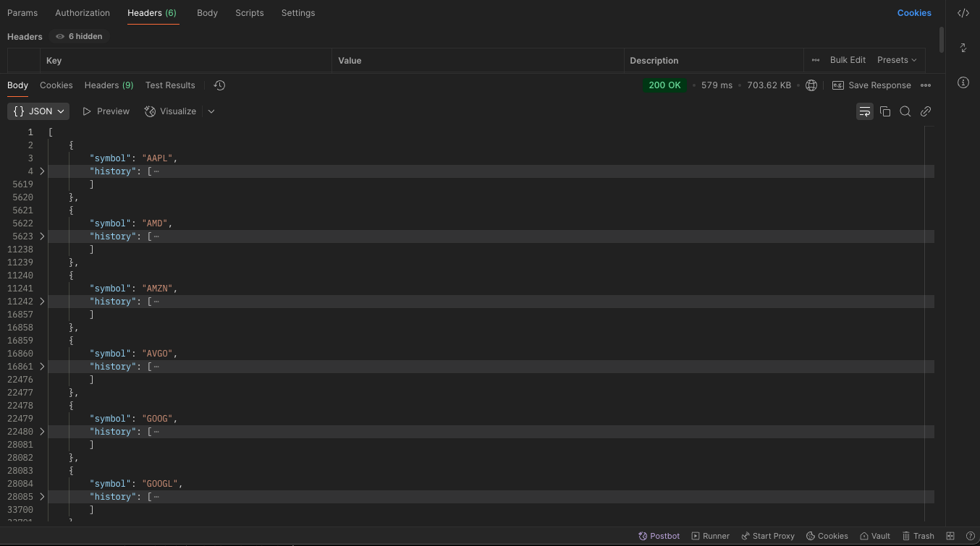The image size is (980, 546).
Task: Expand the AMZN history array on line 11242
Action: pyautogui.click(x=42, y=302)
